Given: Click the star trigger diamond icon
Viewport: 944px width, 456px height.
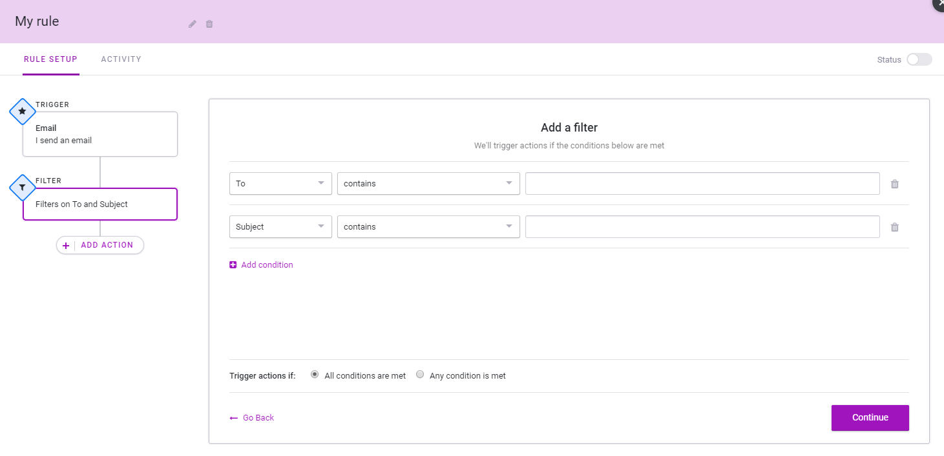Looking at the screenshot, I should coord(23,111).
